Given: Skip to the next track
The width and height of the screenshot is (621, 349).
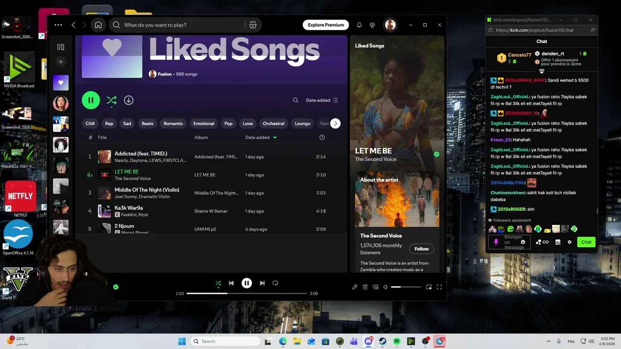Looking at the screenshot, I should pyautogui.click(x=262, y=283).
